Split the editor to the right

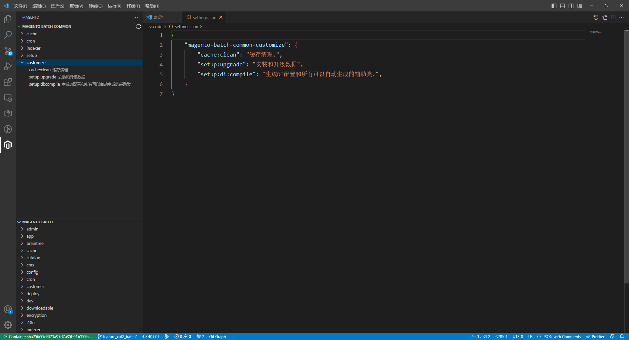(613, 17)
